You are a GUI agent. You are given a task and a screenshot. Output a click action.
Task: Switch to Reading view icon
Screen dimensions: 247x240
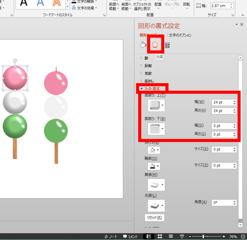point(171,236)
